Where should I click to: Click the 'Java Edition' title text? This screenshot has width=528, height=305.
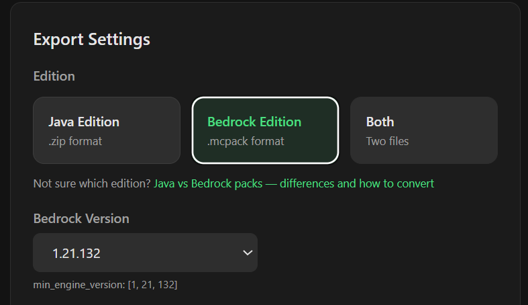84,122
